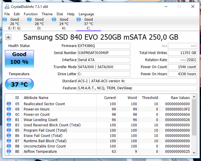Viewport: 201px width, 161px height.
Task: Minimize the CrystalDiskInfo window
Action: point(166,6)
